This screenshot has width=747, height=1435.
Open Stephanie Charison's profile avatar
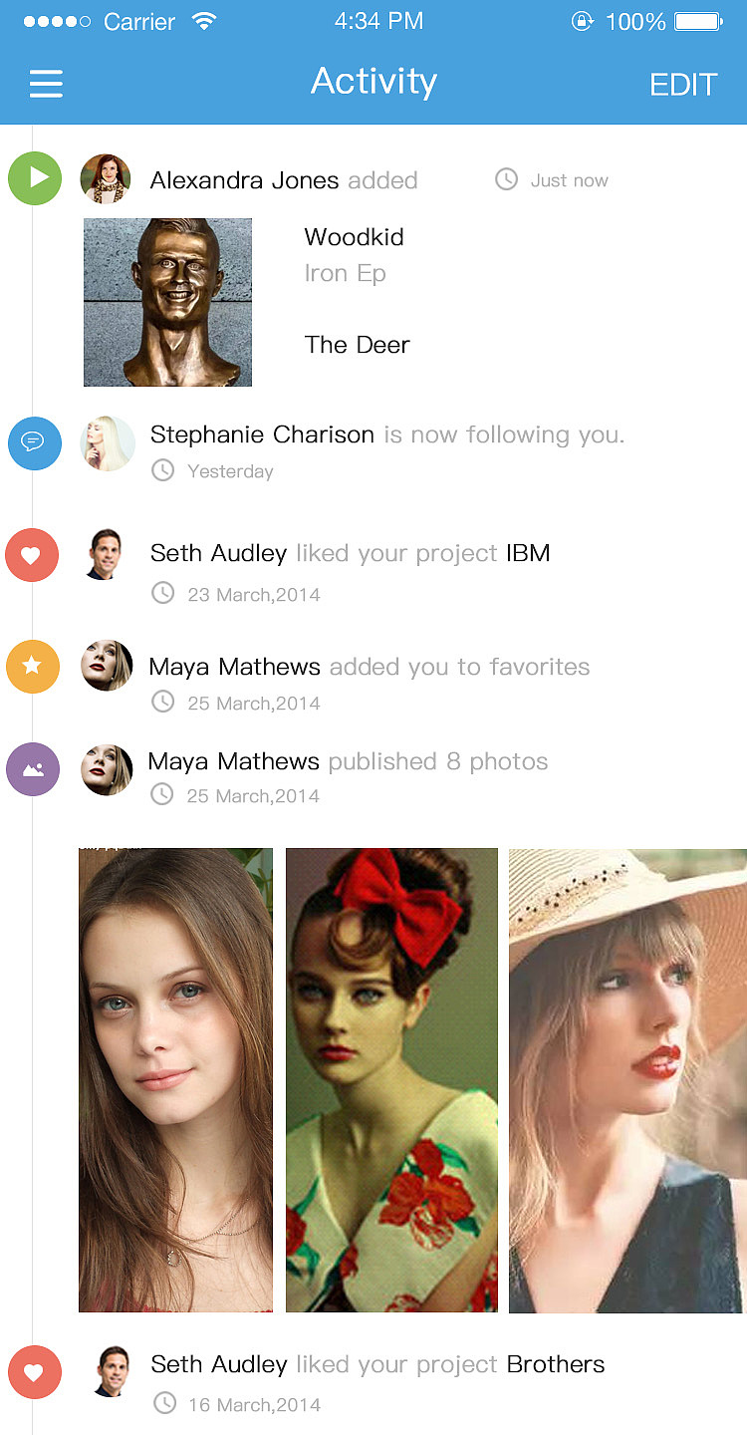(108, 442)
